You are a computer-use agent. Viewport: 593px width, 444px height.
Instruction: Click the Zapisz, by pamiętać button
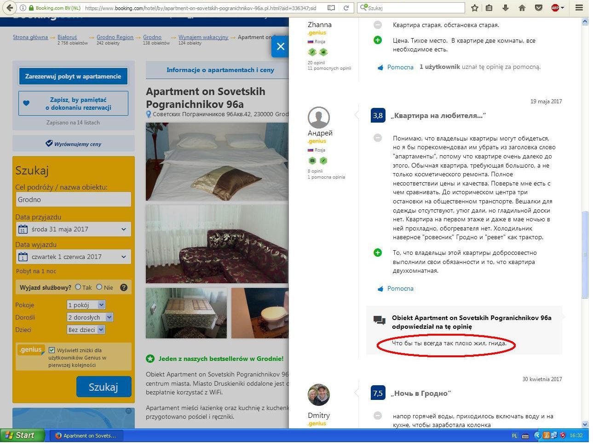click(x=73, y=103)
